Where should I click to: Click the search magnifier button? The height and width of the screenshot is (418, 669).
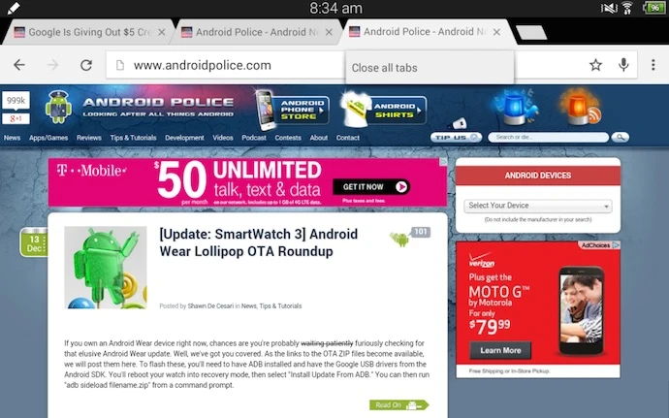tap(621, 137)
